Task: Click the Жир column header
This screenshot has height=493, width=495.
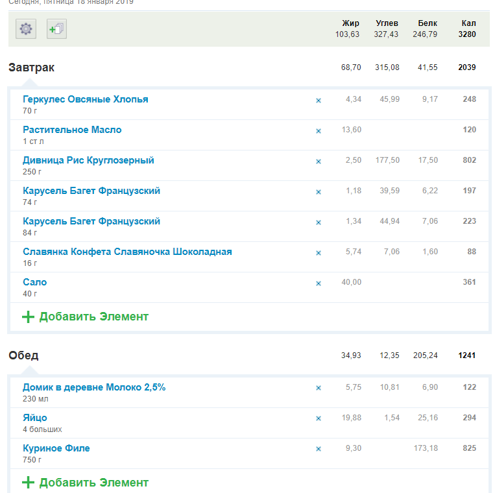Action: click(350, 23)
